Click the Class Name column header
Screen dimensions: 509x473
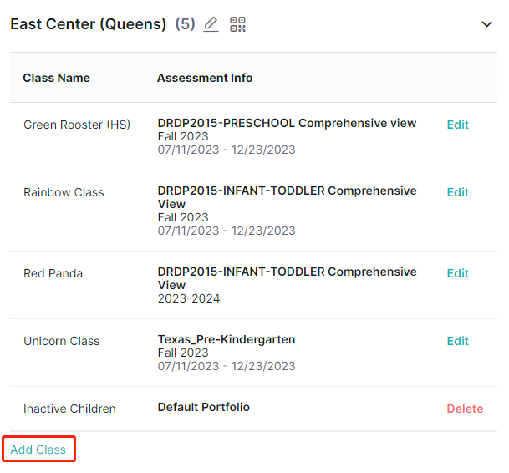pyautogui.click(x=56, y=78)
